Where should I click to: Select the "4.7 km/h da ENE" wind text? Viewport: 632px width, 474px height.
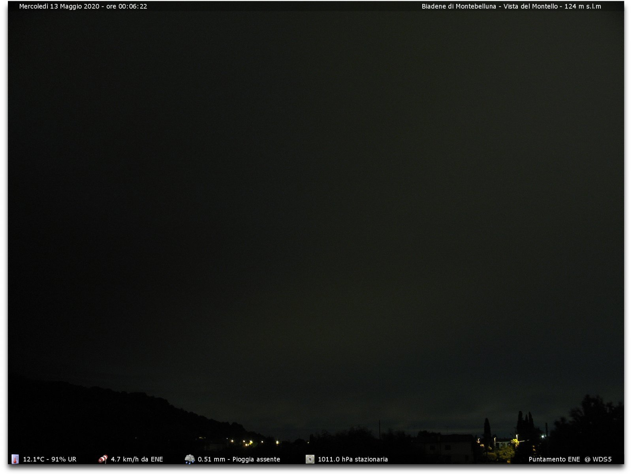pyautogui.click(x=137, y=459)
